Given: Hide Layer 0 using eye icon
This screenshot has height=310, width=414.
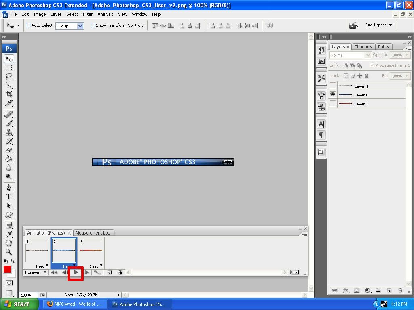Looking at the screenshot, I should click(x=333, y=94).
